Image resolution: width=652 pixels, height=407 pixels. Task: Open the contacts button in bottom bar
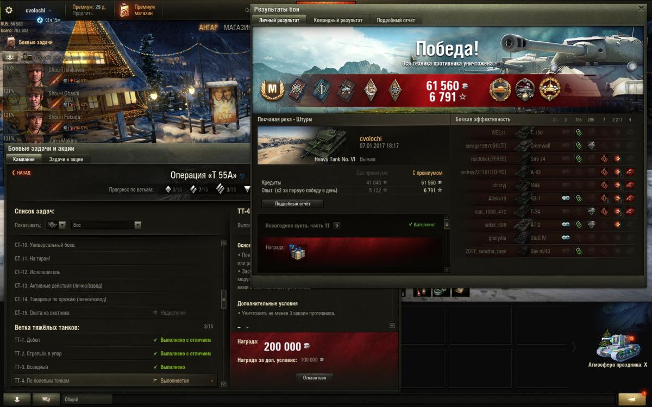pyautogui.click(x=18, y=399)
